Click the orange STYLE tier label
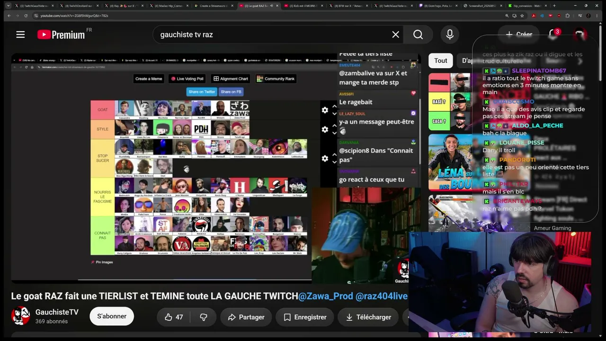 pyautogui.click(x=103, y=129)
